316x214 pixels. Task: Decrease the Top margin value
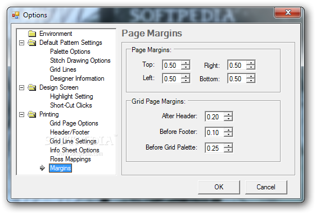pos(186,67)
